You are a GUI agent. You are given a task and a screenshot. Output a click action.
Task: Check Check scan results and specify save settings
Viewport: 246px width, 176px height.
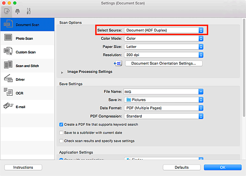61,141
